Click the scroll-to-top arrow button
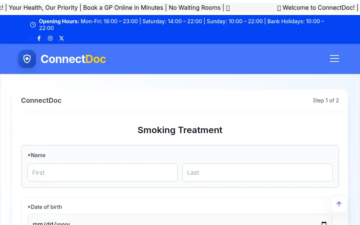360x225 pixels. [x=339, y=204]
